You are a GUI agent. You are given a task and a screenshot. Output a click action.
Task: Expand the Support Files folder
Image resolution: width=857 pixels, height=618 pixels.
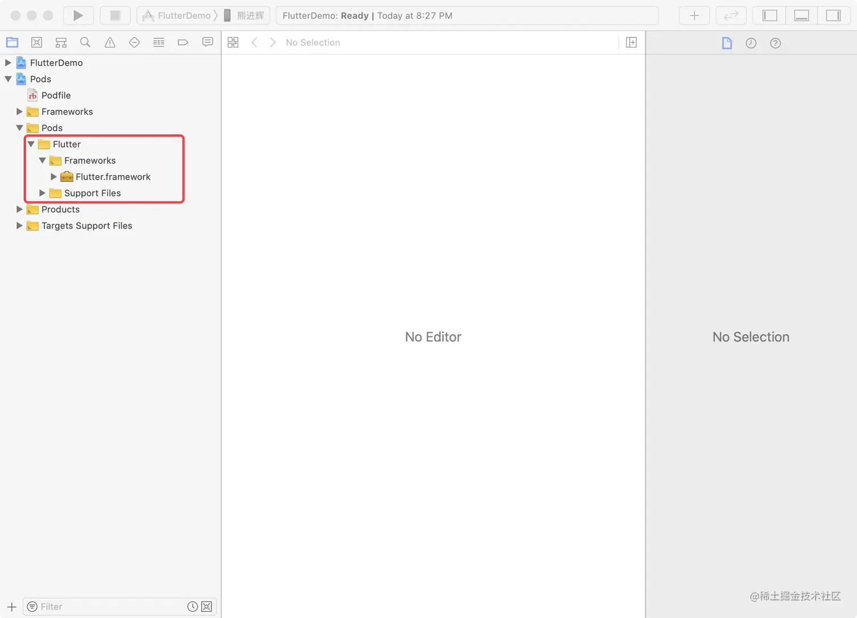43,193
